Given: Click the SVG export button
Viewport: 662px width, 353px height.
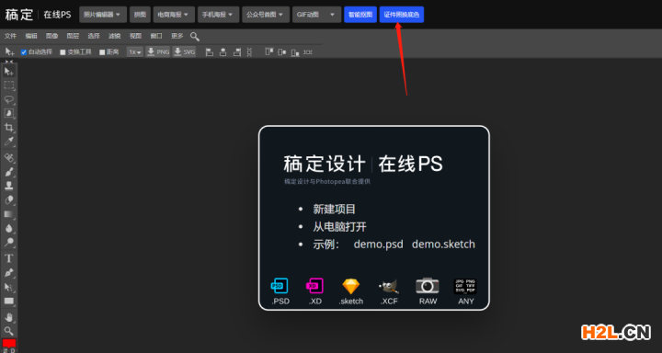Looking at the screenshot, I should 185,51.
